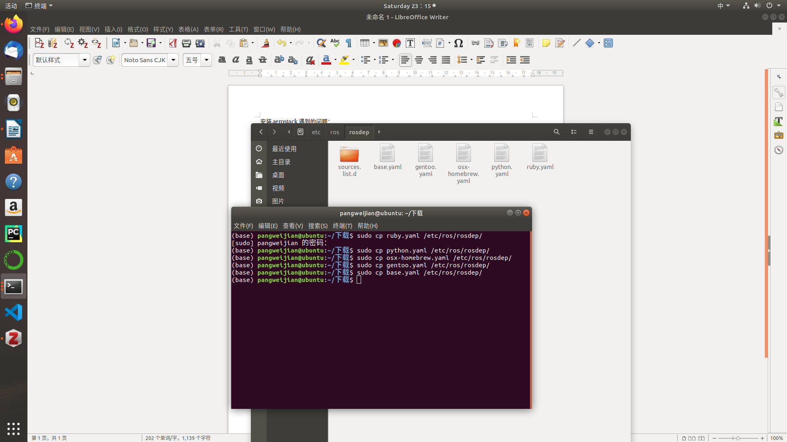
Task: Insert text box icon
Action: click(x=410, y=43)
